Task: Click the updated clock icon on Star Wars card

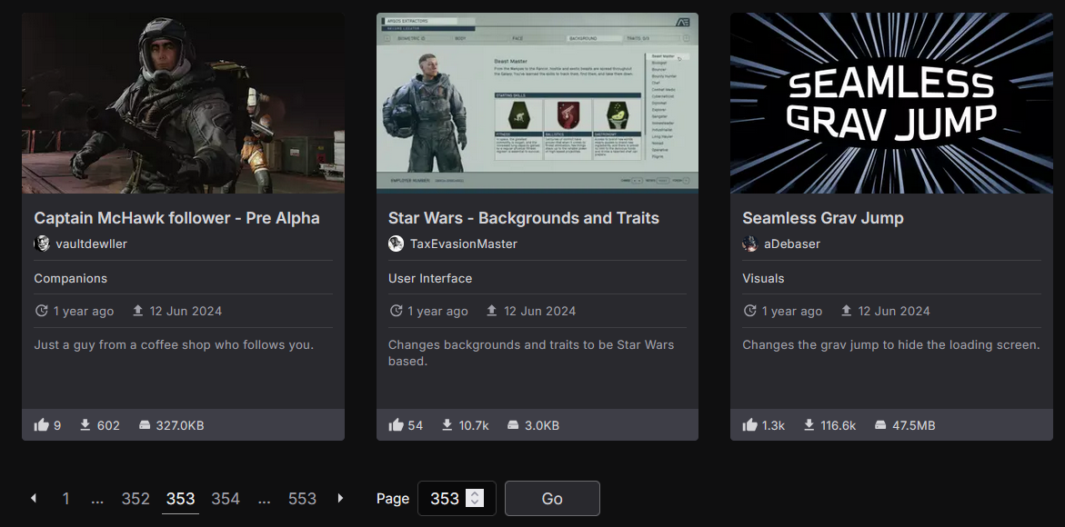Action: [x=396, y=311]
